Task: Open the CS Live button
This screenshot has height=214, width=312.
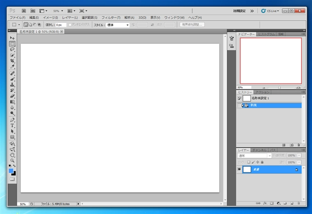Action: 270,11
